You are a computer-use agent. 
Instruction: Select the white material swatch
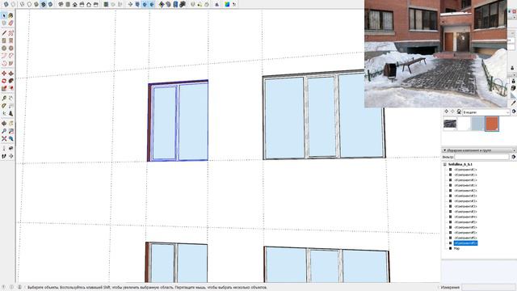click(x=464, y=124)
